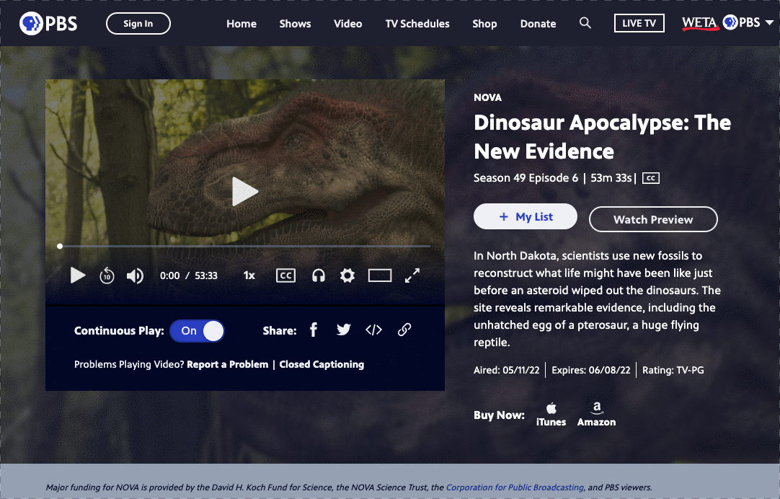
Task: Enter fullscreen with the arrows icon
Action: (412, 275)
